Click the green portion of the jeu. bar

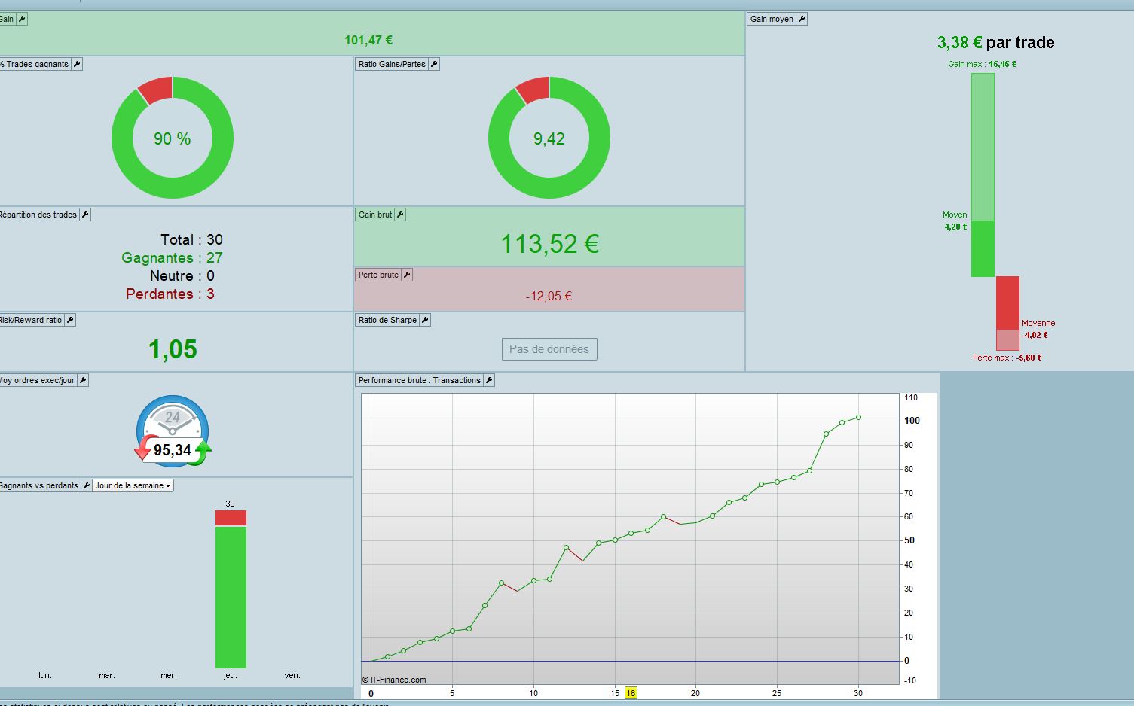231,597
